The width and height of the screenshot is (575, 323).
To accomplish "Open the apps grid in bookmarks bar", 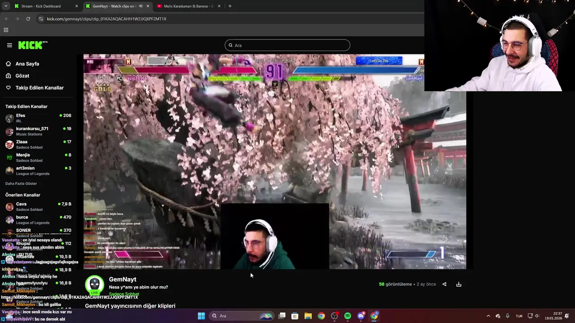I will [x=6, y=30].
